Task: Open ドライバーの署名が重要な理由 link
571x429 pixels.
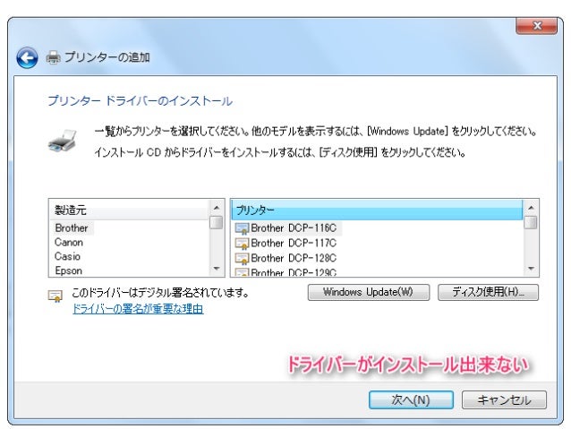Action: tap(138, 309)
